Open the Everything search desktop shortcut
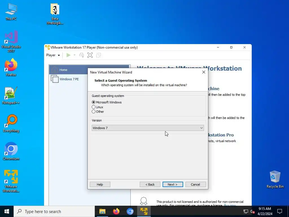This screenshot has height=217, width=289. click(x=11, y=123)
